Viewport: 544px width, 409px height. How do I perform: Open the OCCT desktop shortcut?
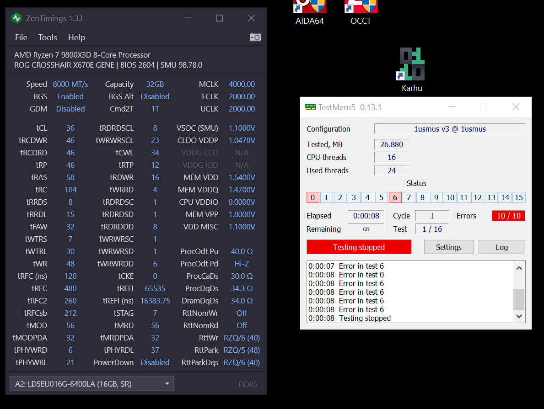pos(361,12)
